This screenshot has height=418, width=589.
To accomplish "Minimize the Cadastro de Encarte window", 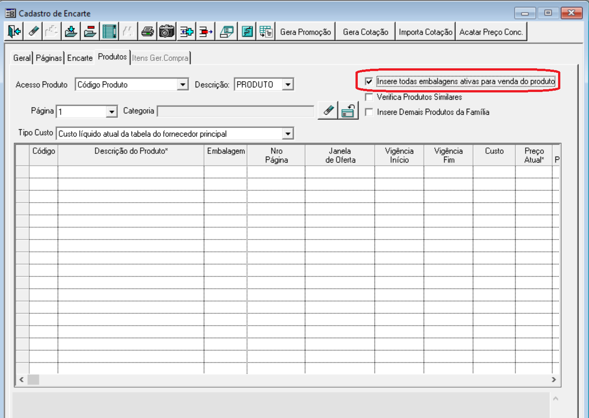I will [526, 13].
